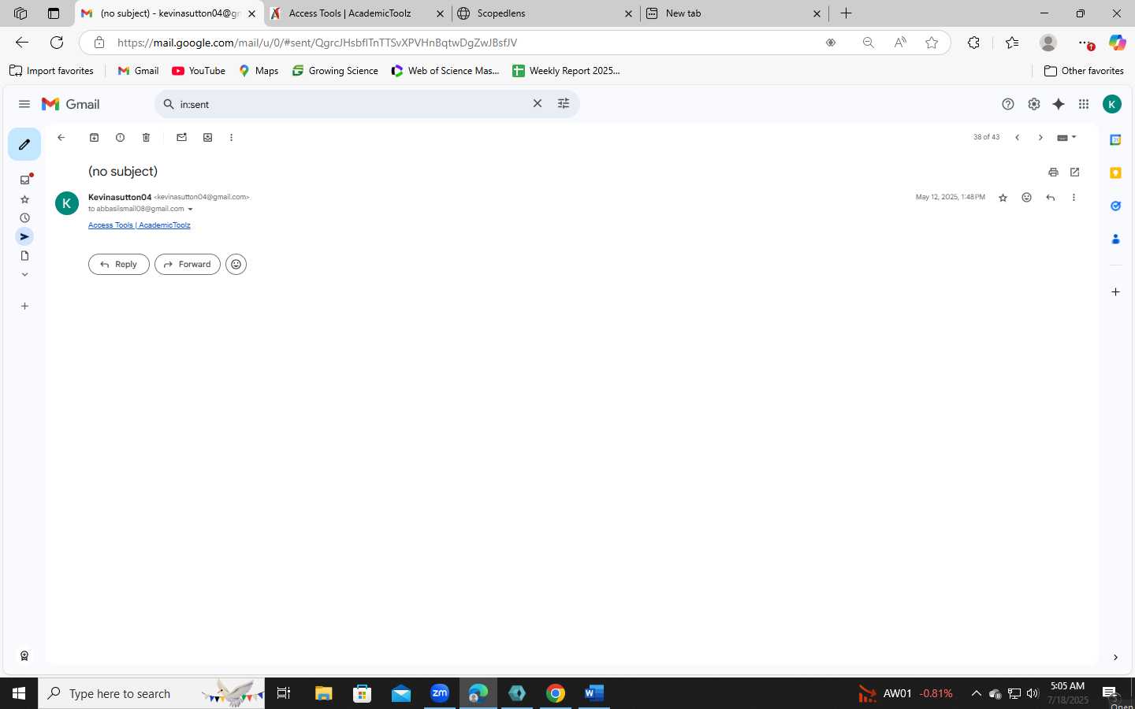The width and height of the screenshot is (1135, 709).
Task: Open Starred mail in sidebar
Action: pyautogui.click(x=24, y=199)
